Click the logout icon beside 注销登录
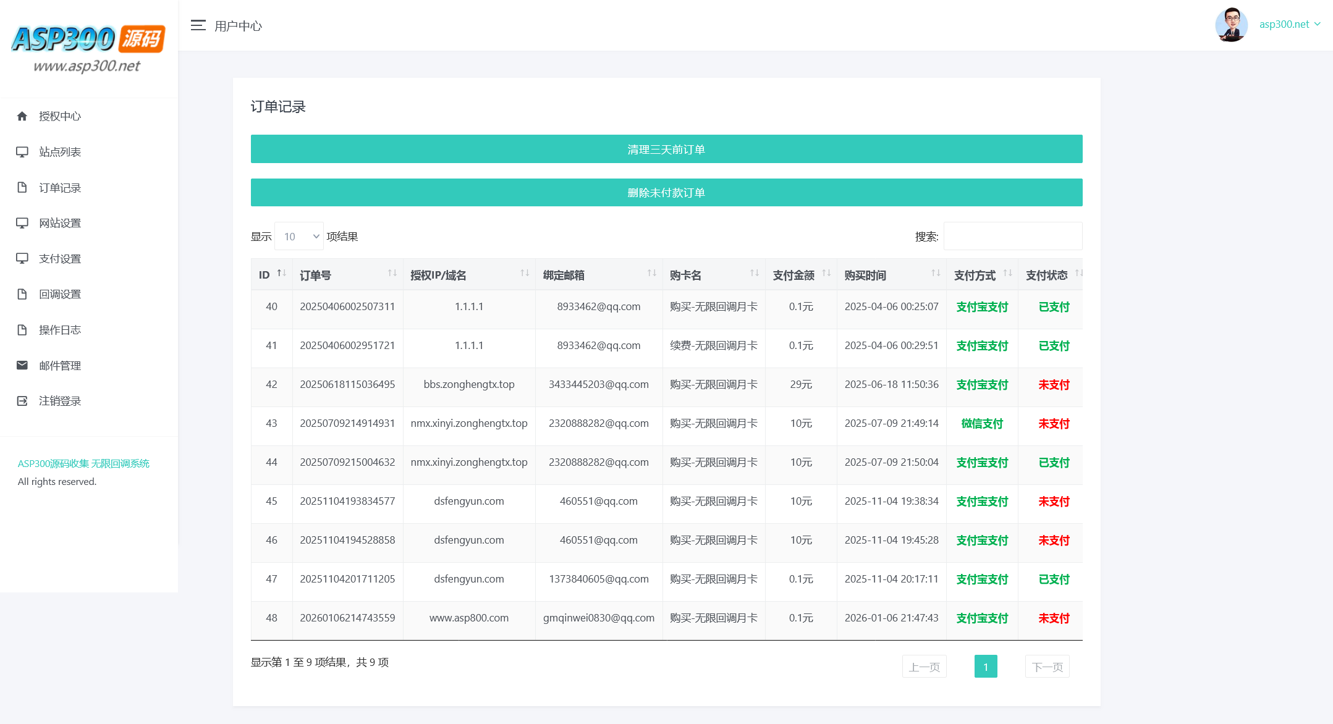1333x724 pixels. (x=22, y=401)
